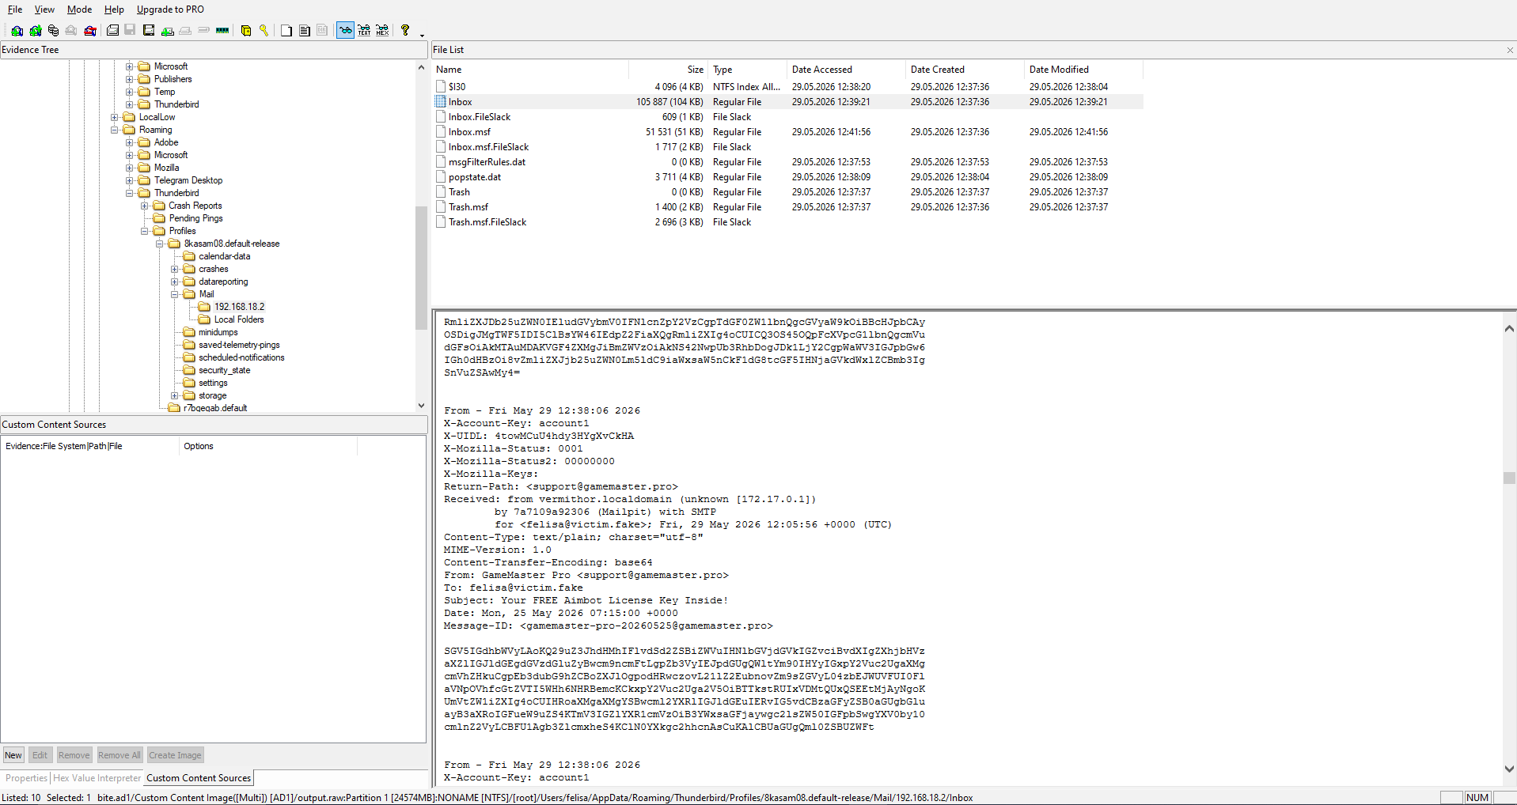Select the Local Folders tree item
Screen dimensions: 1517x805
[x=239, y=319]
